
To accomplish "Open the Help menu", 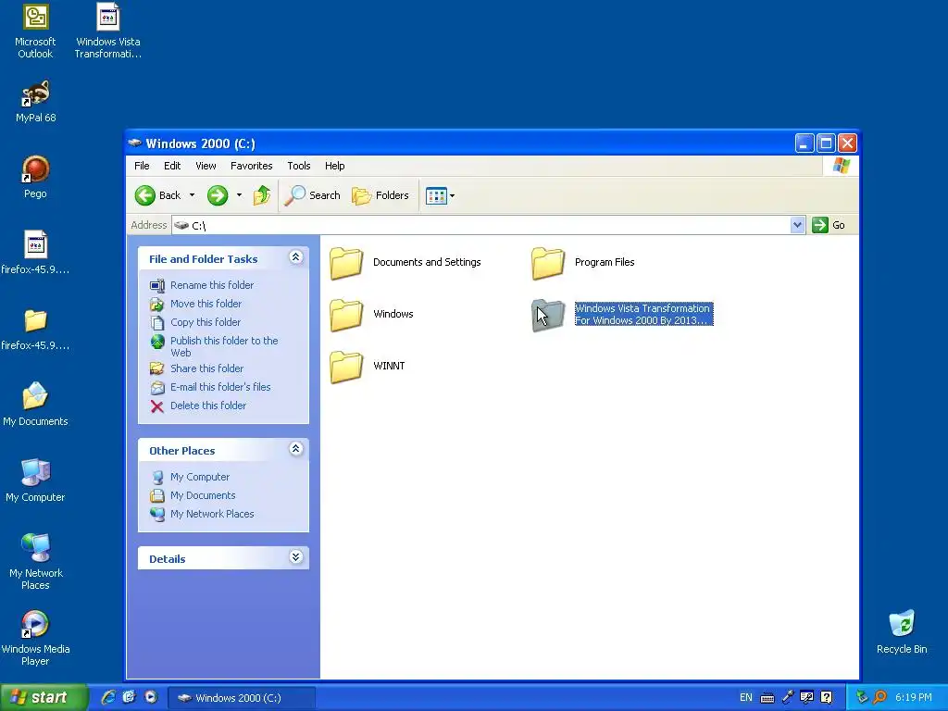I will (x=334, y=166).
